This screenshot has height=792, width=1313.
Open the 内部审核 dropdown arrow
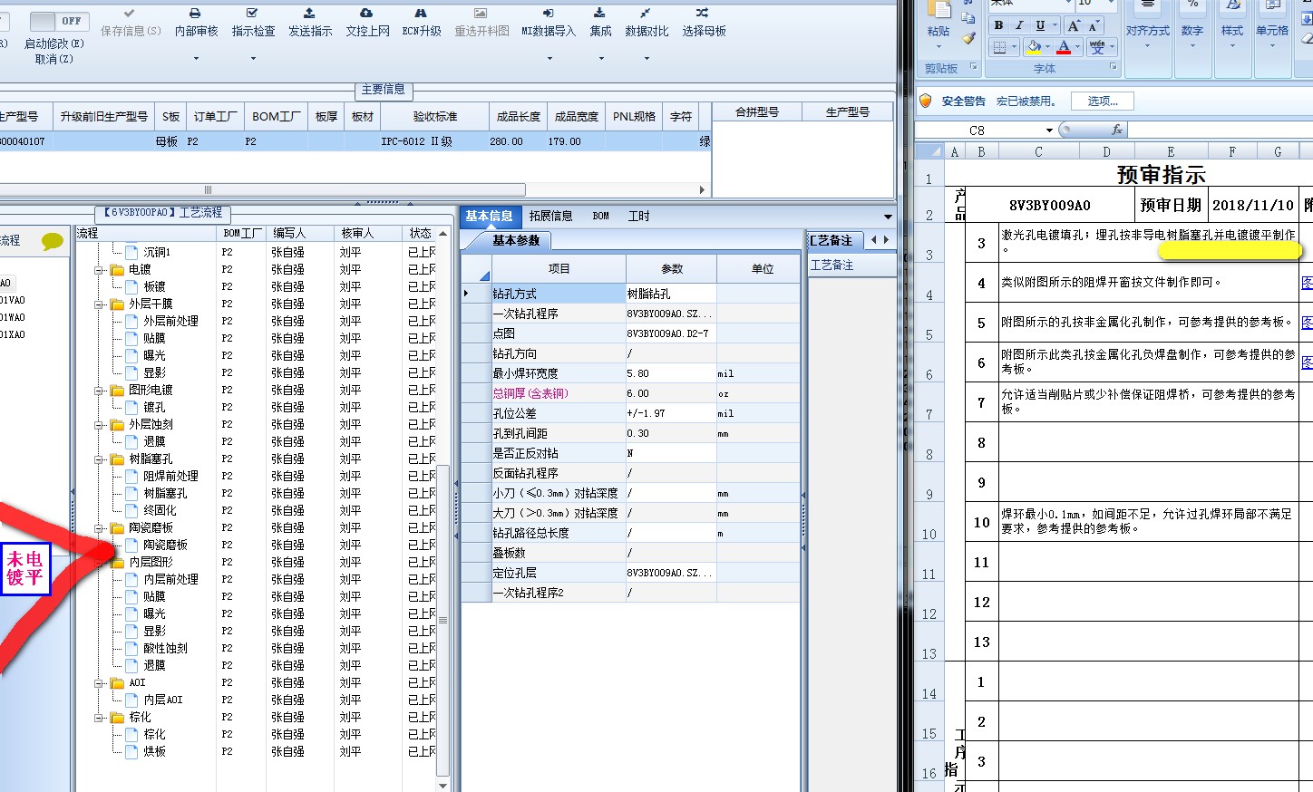pos(196,59)
